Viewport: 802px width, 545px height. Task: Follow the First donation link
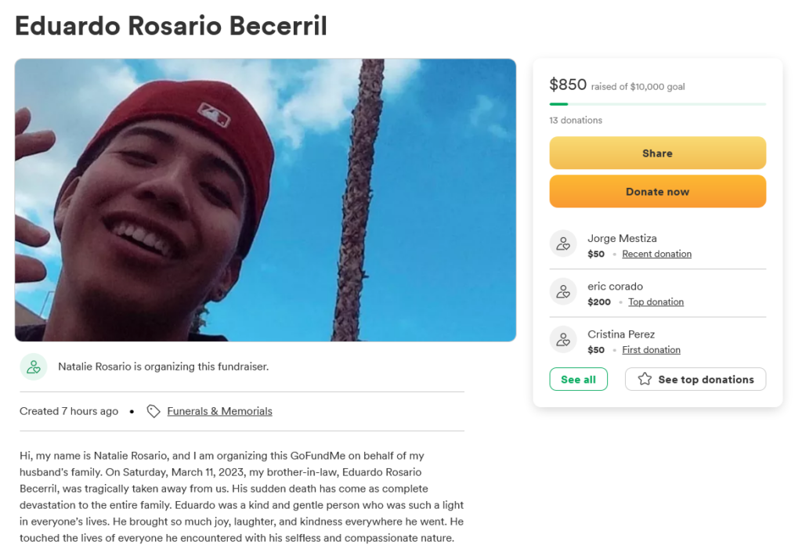pos(651,350)
